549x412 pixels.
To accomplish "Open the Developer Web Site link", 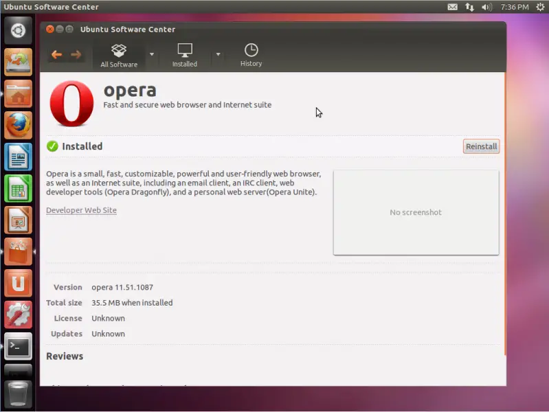I will [x=81, y=210].
